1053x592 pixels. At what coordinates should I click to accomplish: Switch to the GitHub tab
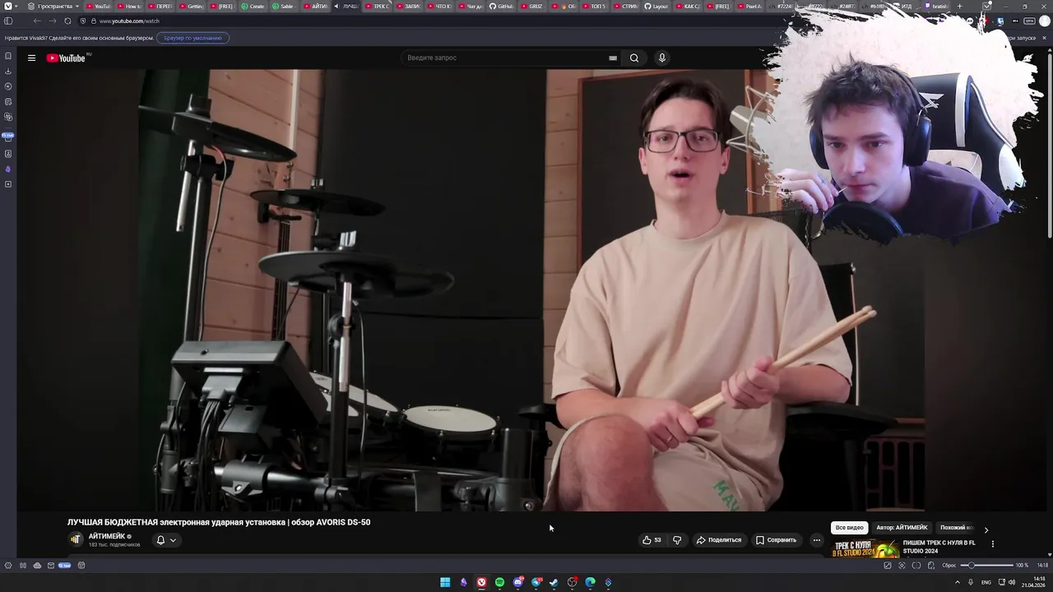pyautogui.click(x=501, y=6)
